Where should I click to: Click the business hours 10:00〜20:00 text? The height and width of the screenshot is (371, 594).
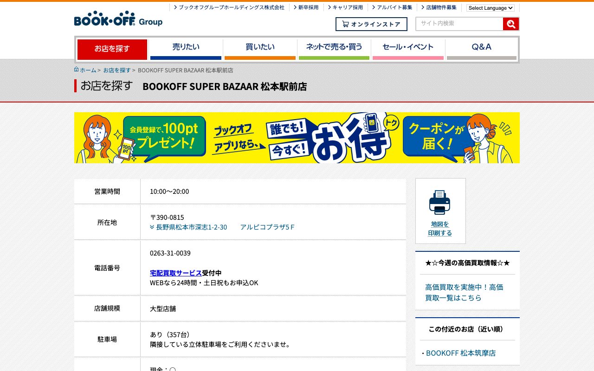169,192
